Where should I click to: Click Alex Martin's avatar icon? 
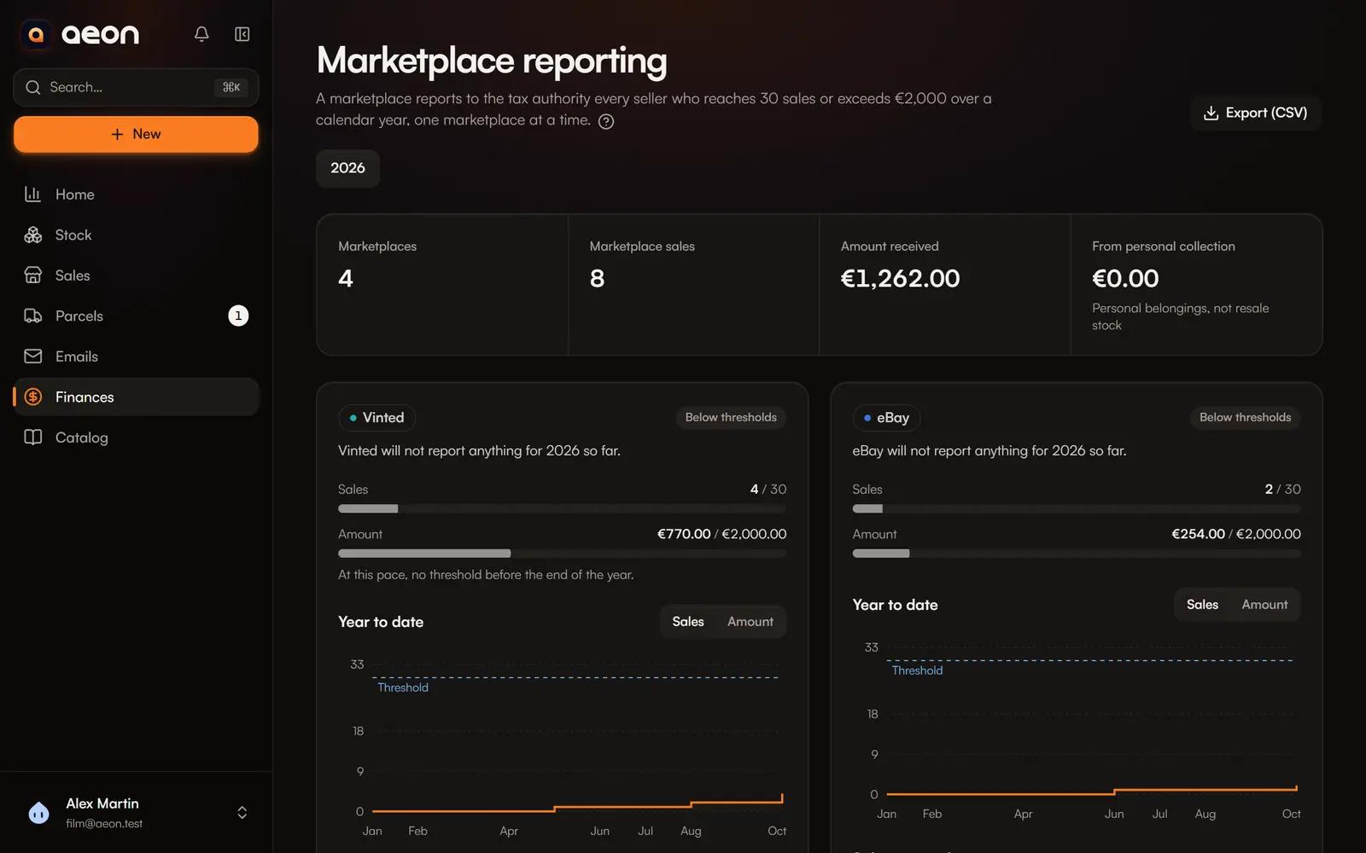tap(38, 813)
